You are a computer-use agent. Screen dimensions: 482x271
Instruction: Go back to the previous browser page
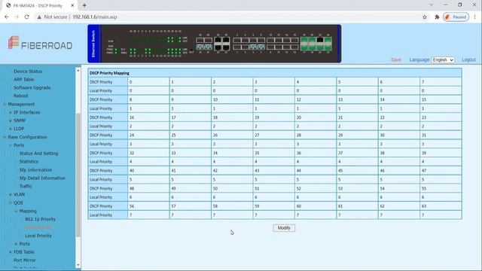point(7,17)
